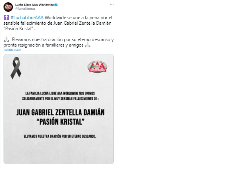Click Translate Tweet
232x183 pixels.
[x=12, y=50]
